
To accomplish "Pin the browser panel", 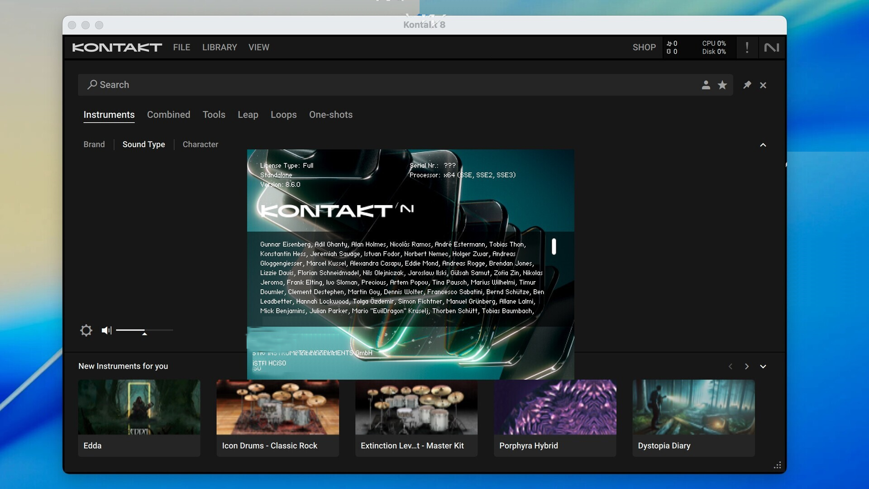I will pos(747,85).
